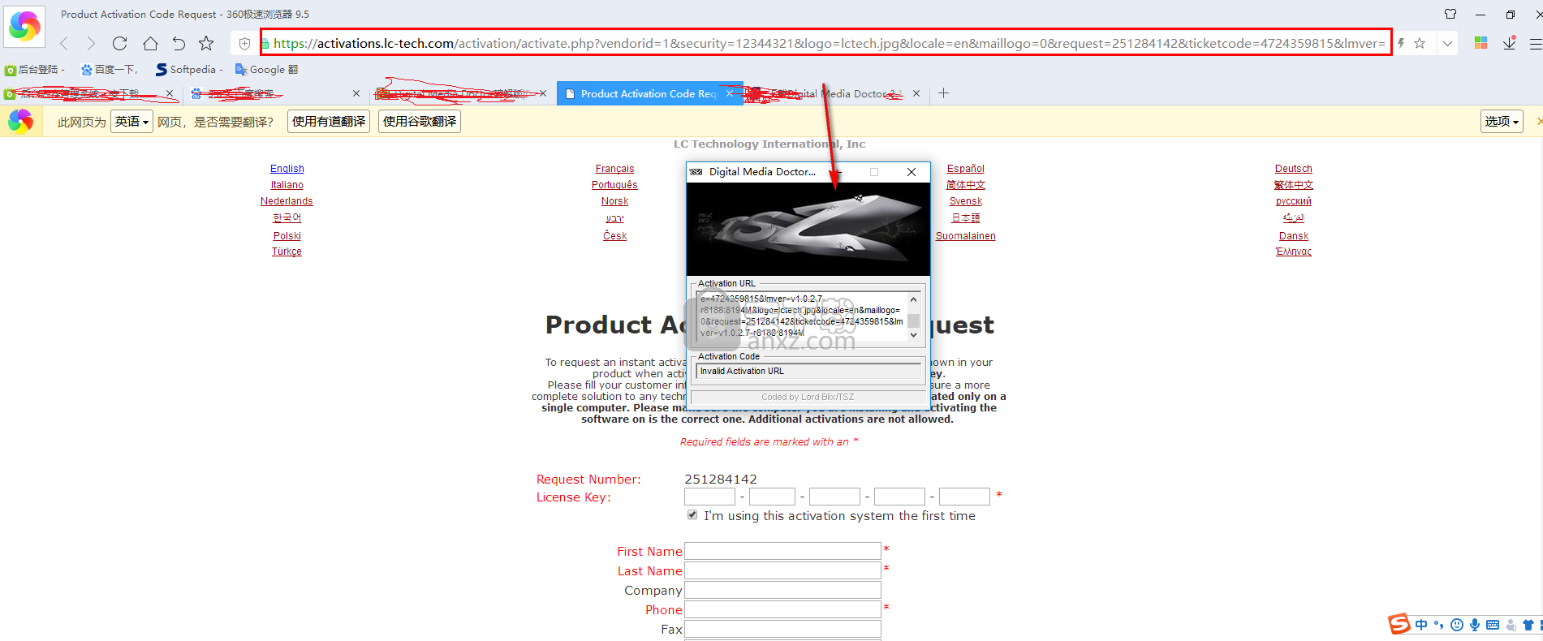Image resolution: width=1543 pixels, height=641 pixels.
Task: Click the security shield icon beside the URL
Action: click(244, 44)
